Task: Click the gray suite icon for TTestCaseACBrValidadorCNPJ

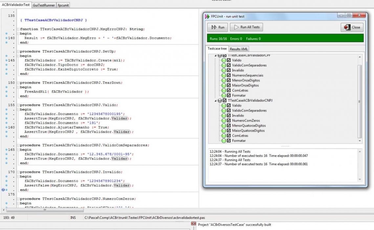Action: (220, 101)
